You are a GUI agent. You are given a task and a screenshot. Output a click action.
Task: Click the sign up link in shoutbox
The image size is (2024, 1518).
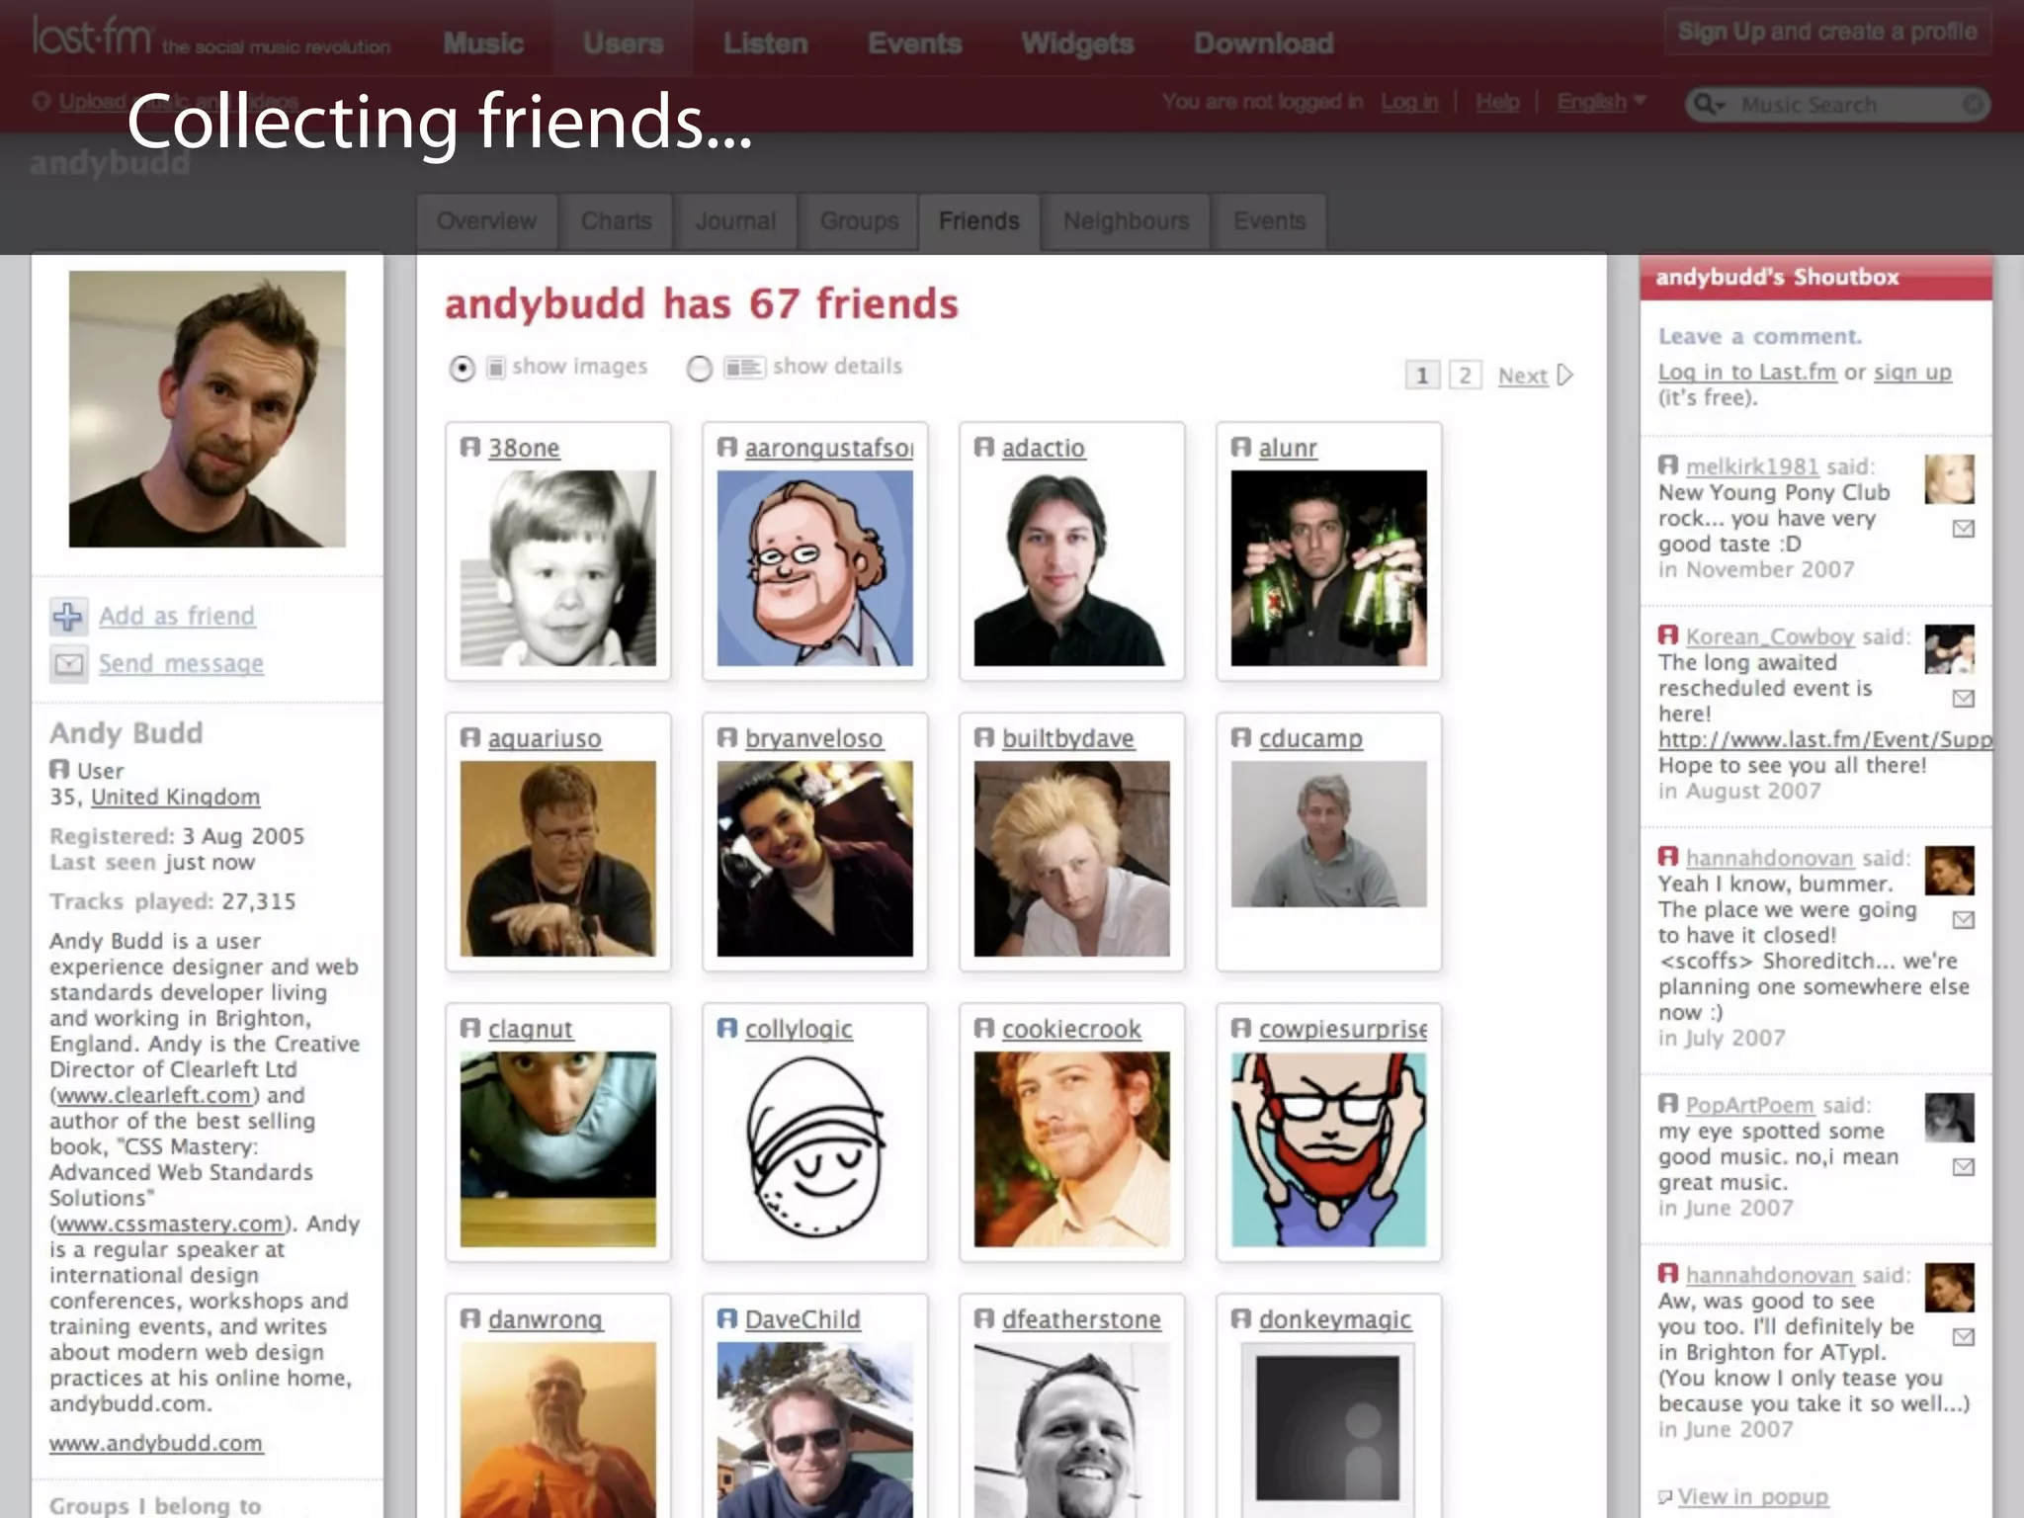[x=1912, y=372]
